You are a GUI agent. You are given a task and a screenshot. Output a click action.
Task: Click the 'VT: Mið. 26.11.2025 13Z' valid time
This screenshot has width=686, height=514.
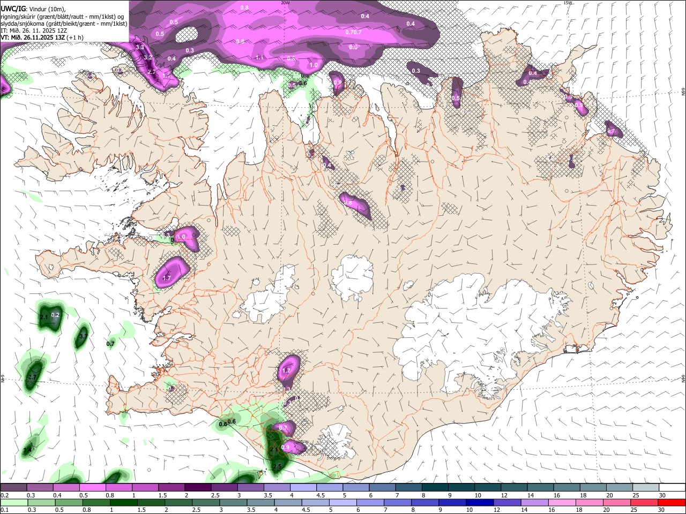point(32,37)
